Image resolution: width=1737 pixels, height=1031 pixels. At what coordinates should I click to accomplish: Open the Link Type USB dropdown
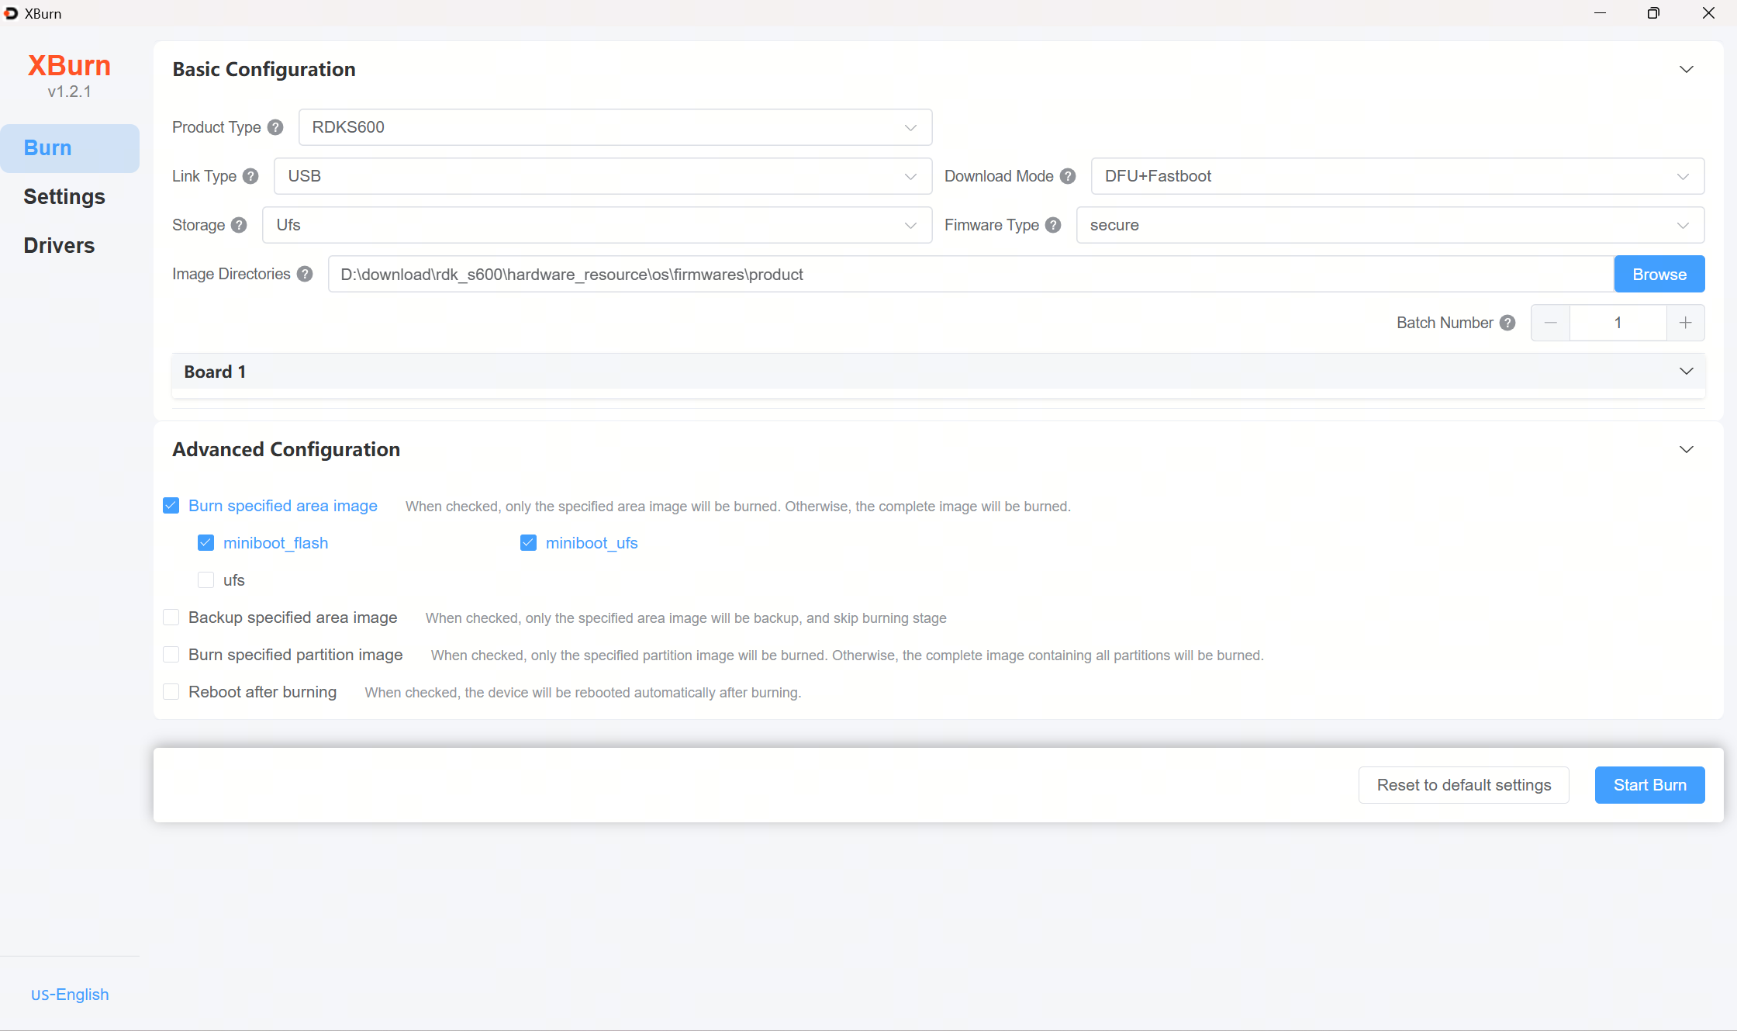(x=603, y=176)
